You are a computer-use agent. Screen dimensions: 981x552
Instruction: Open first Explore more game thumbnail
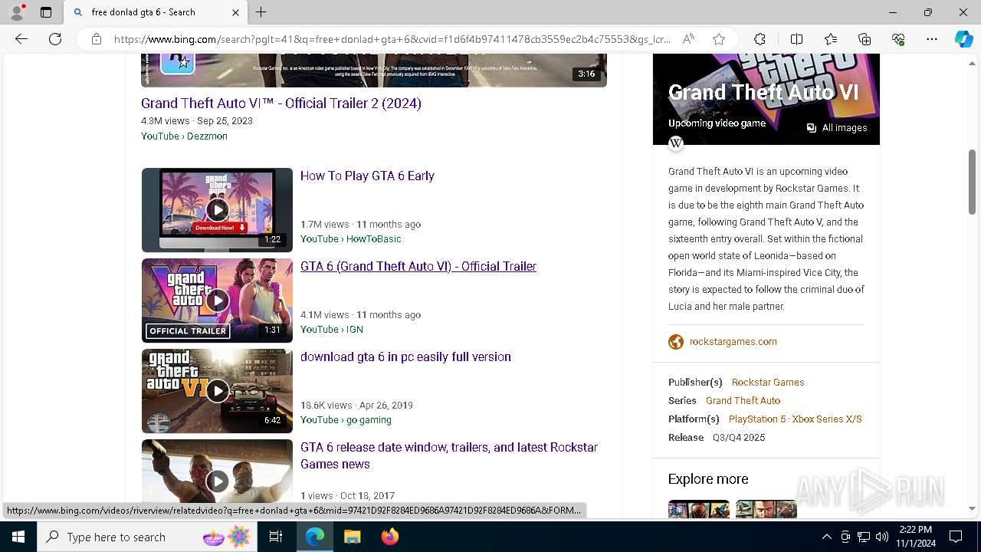(x=698, y=509)
